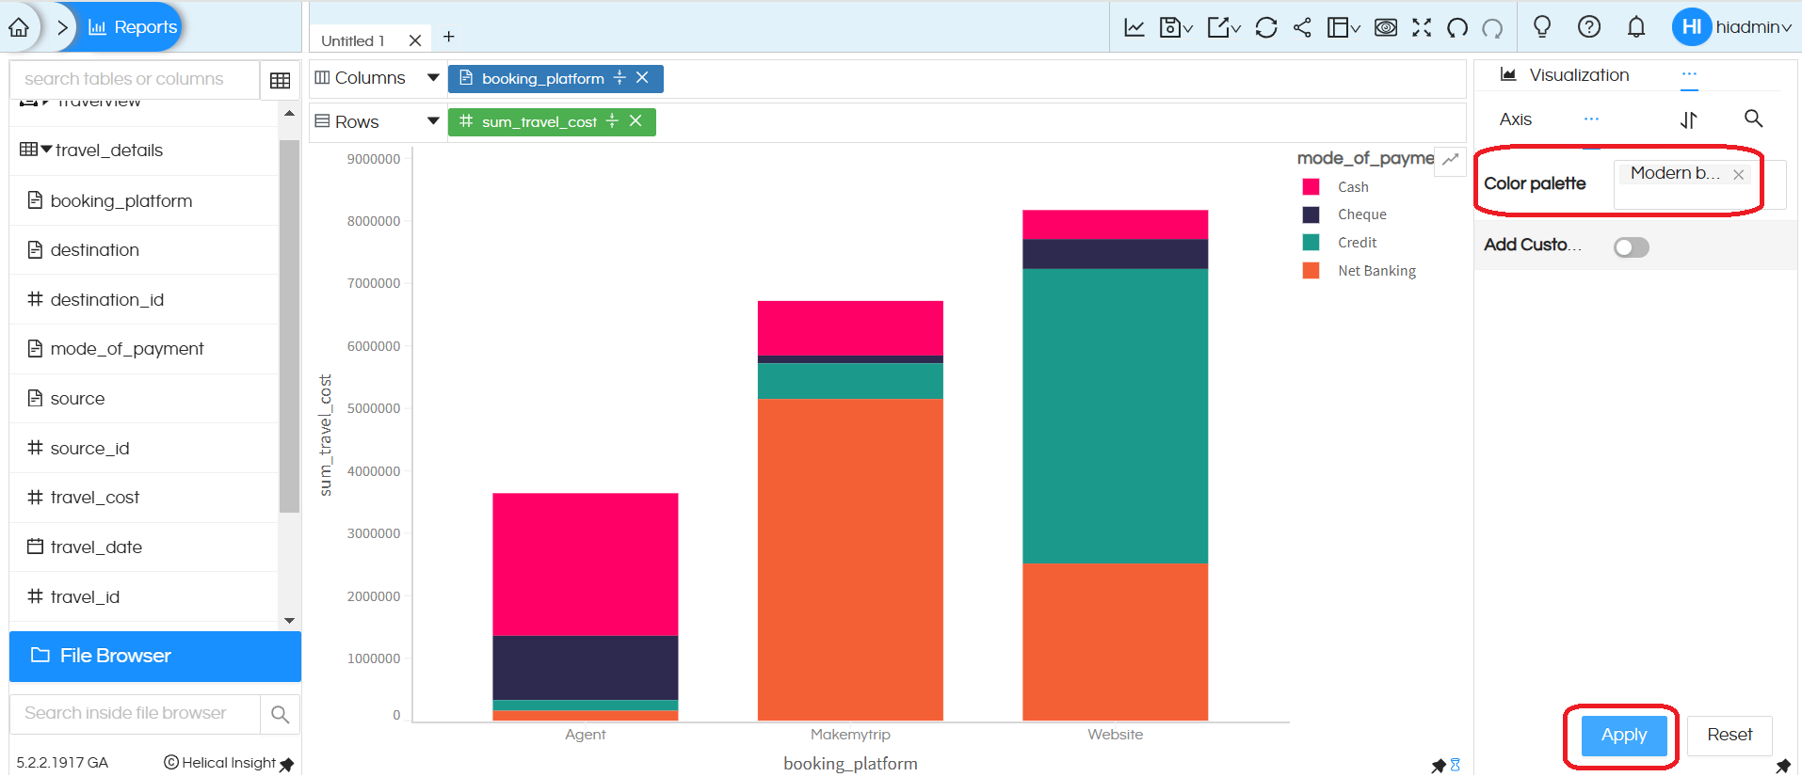1802x777 pixels.
Task: Open the Reports breadcrumb
Action: tap(133, 27)
